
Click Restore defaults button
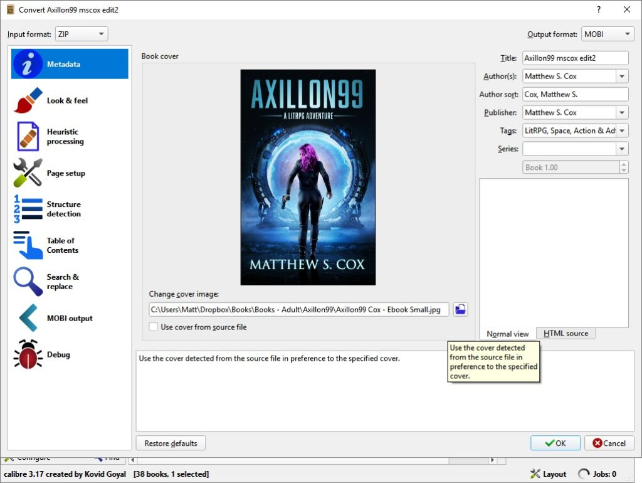171,443
